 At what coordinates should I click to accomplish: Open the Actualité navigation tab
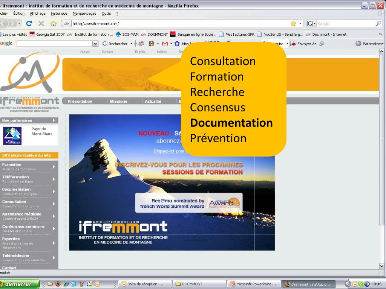[x=153, y=101]
